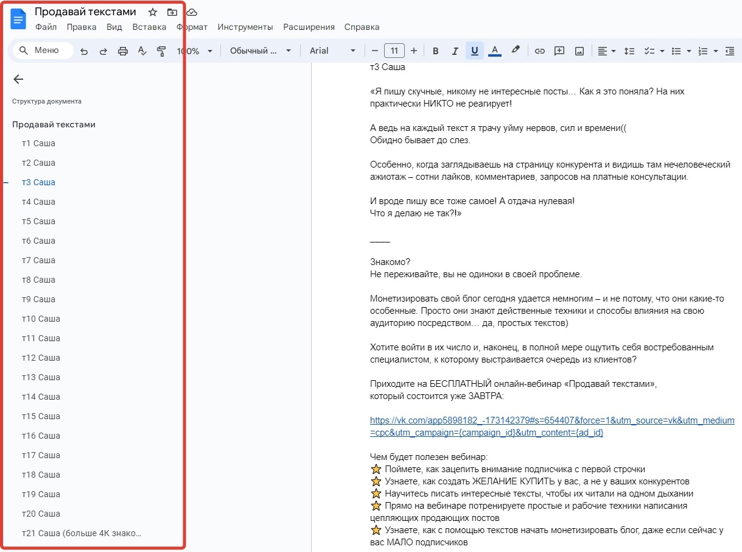The height and width of the screenshot is (552, 742).
Task: Insert a checklist
Action: coord(649,51)
